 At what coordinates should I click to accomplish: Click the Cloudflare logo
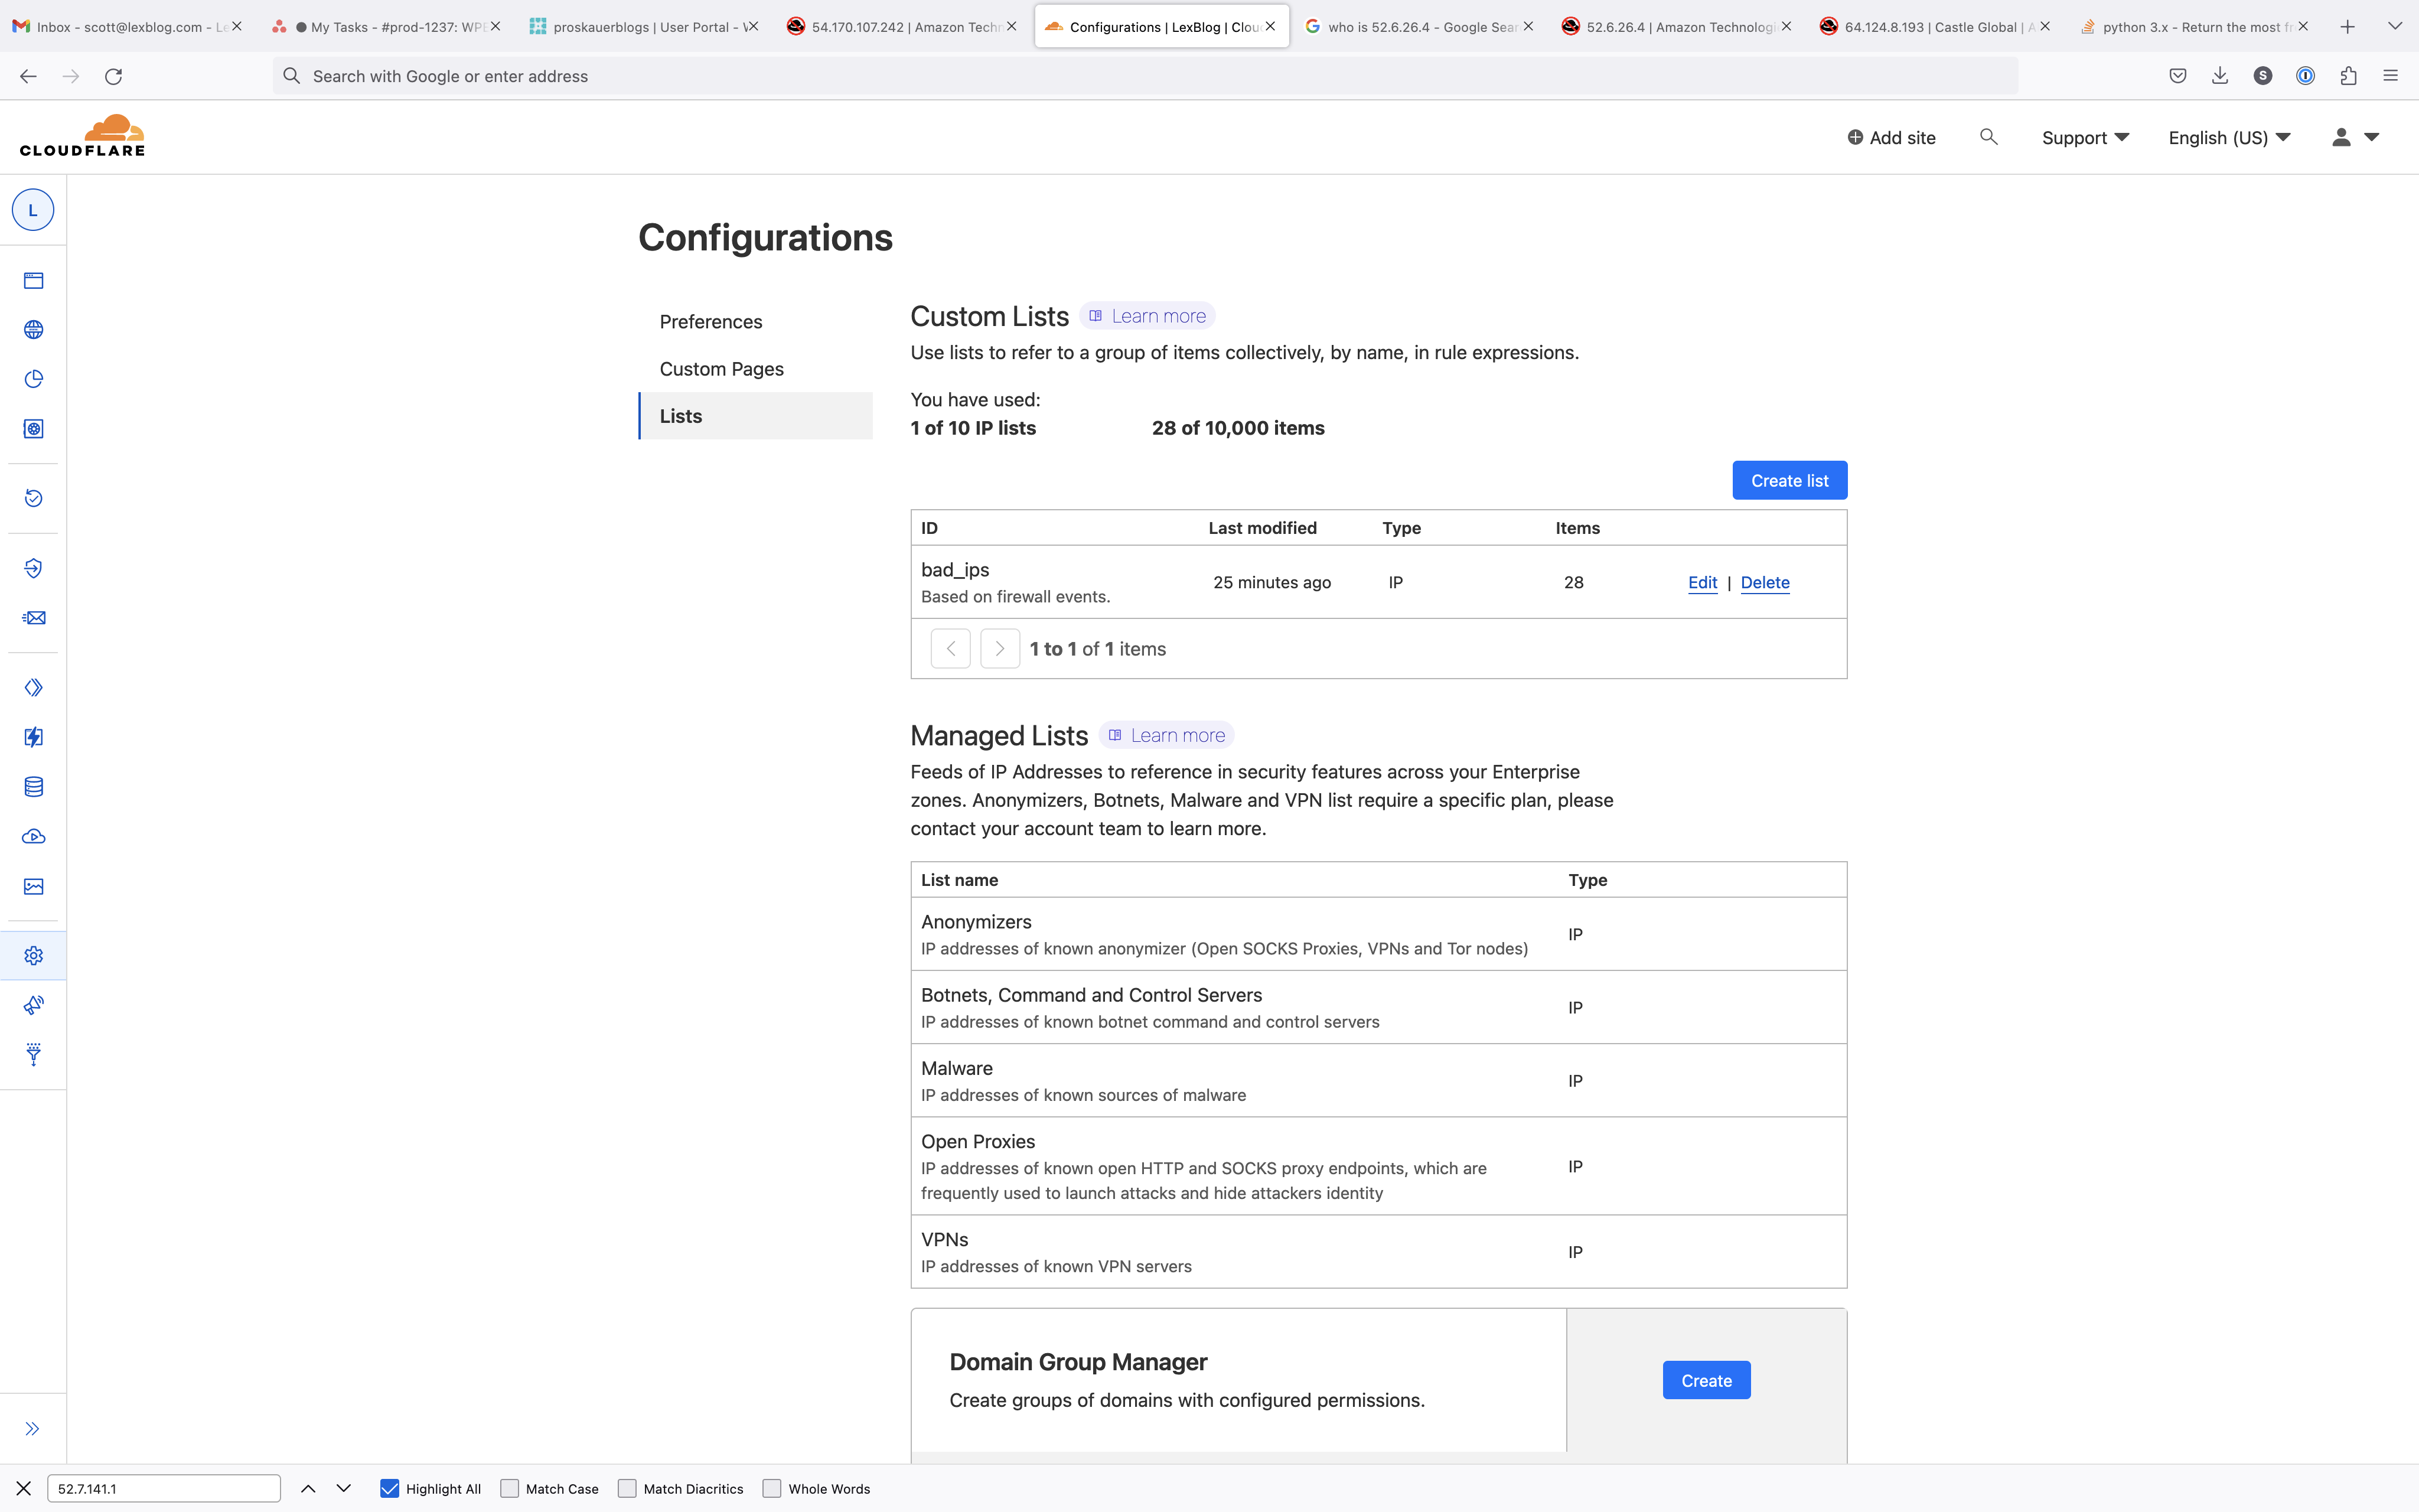(82, 136)
